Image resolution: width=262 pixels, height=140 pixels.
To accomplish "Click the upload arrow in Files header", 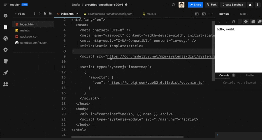I will pyautogui.click(x=40, y=14).
